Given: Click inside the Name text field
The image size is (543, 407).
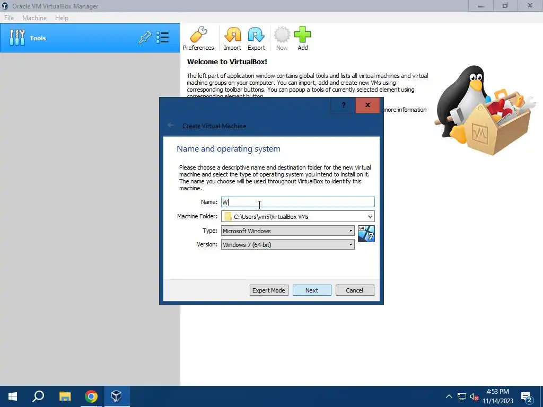Looking at the screenshot, I should (298, 202).
